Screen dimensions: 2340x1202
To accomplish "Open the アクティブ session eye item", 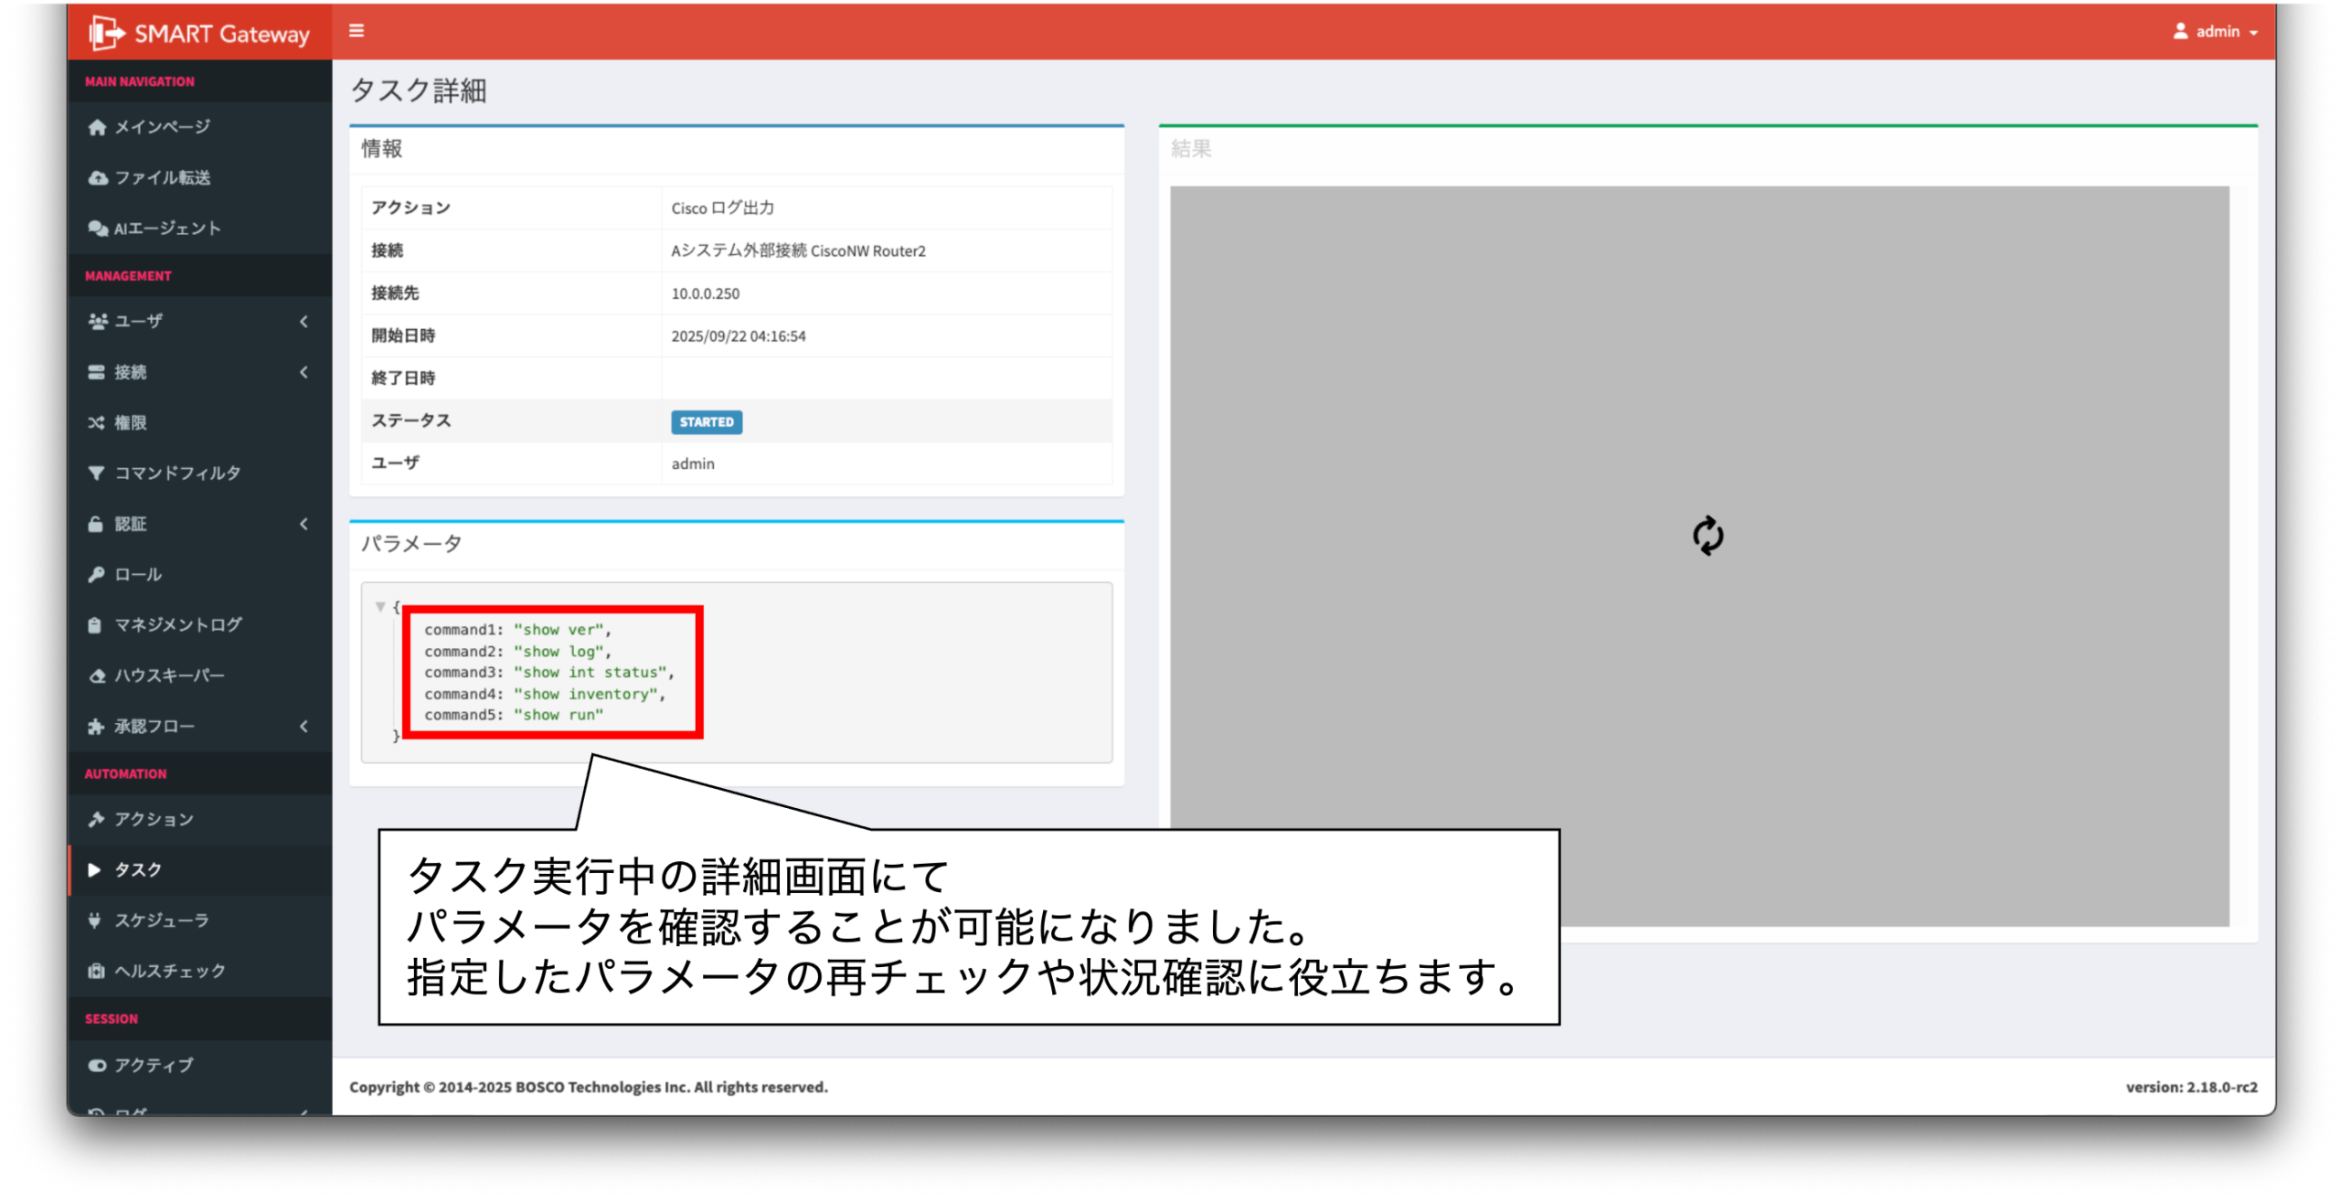I will coord(153,1065).
